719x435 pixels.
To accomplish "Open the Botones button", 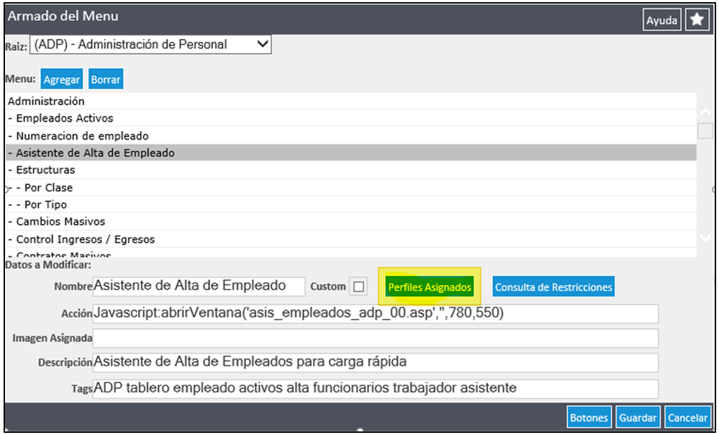I will click(x=589, y=418).
